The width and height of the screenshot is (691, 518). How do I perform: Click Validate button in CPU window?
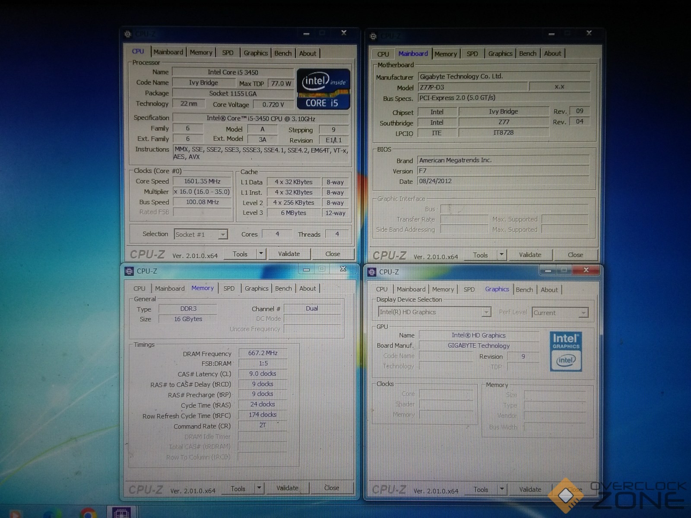click(x=289, y=254)
